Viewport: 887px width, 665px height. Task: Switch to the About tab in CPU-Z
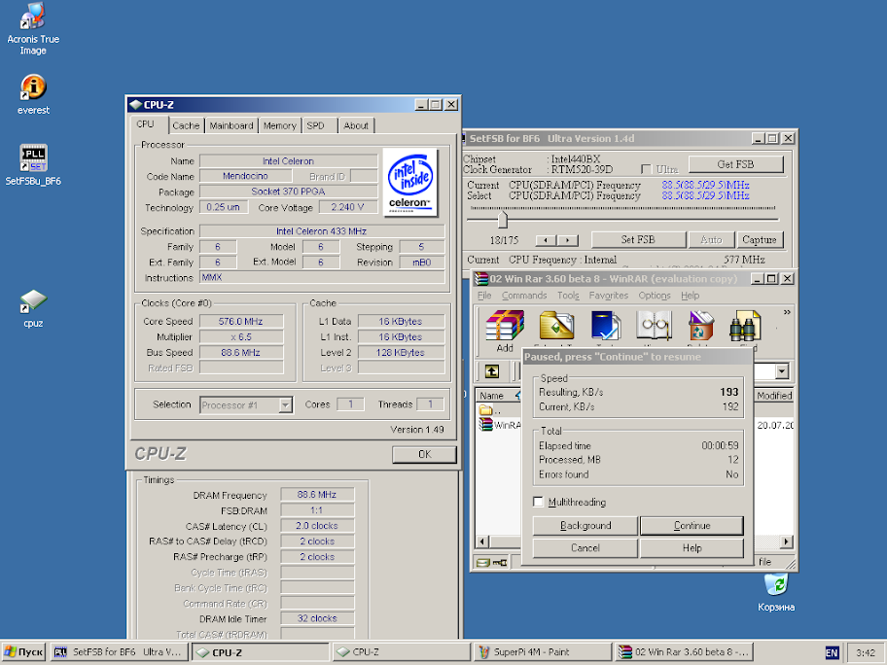[356, 125]
